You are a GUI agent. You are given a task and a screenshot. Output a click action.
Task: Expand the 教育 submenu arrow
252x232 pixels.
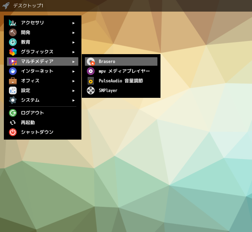point(73,43)
